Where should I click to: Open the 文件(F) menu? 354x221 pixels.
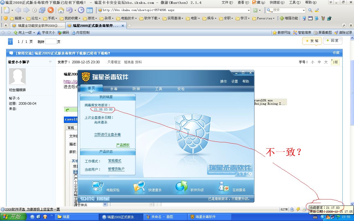(227, 2)
